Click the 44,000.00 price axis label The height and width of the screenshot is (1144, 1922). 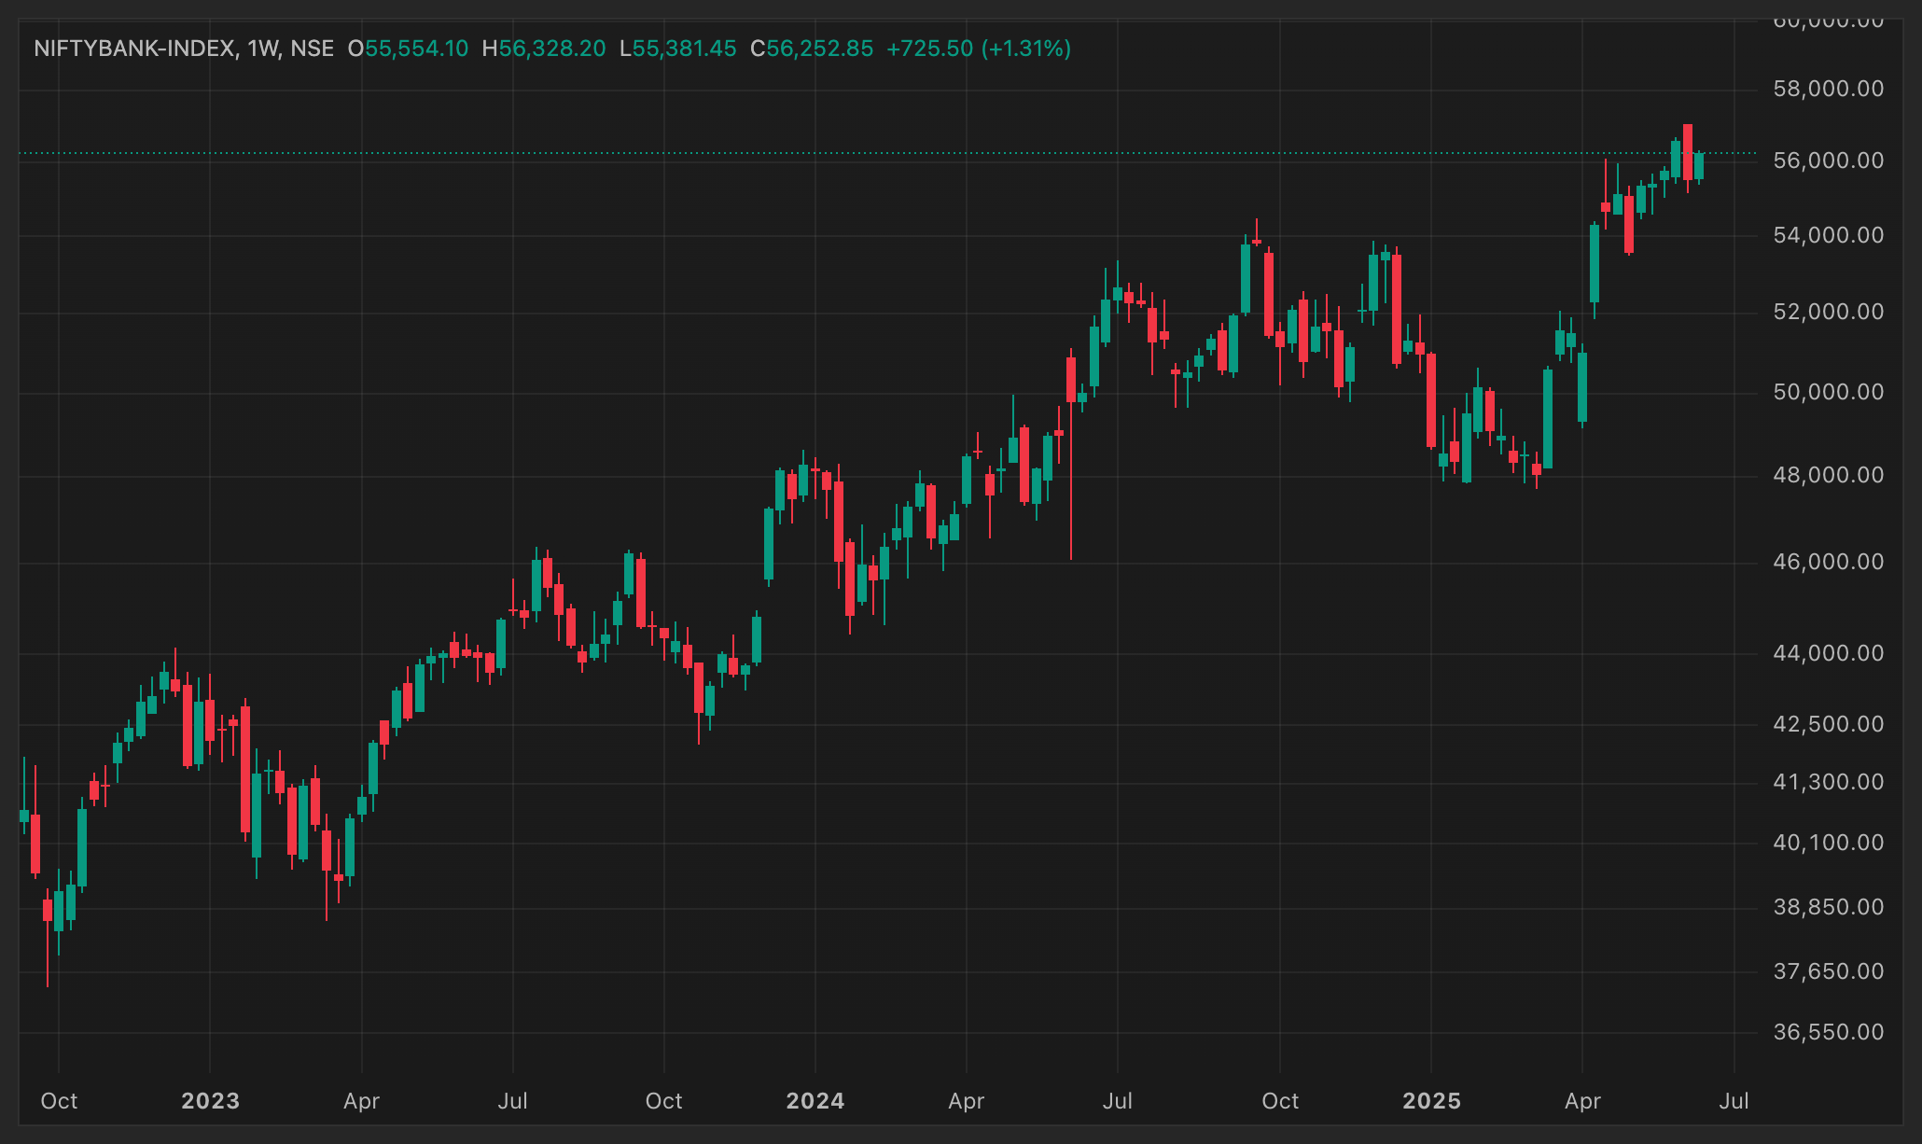point(1828,653)
